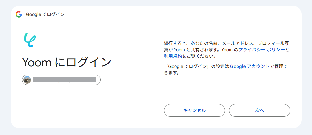Click the header title Google でログイン
The height and width of the screenshot is (135, 312).
45,14
